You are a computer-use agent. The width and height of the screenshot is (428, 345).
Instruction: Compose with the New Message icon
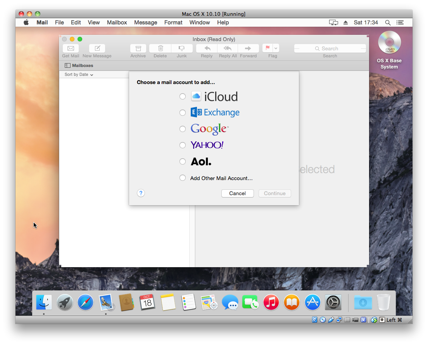pos(97,48)
